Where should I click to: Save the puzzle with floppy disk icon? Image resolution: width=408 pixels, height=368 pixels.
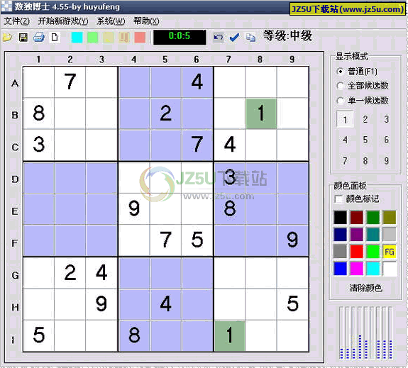[23, 38]
